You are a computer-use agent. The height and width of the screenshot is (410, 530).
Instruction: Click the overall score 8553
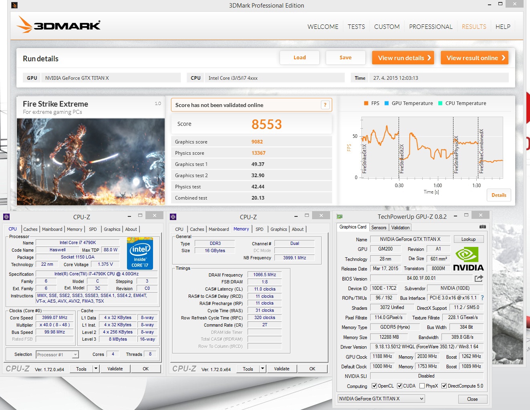[x=267, y=124]
